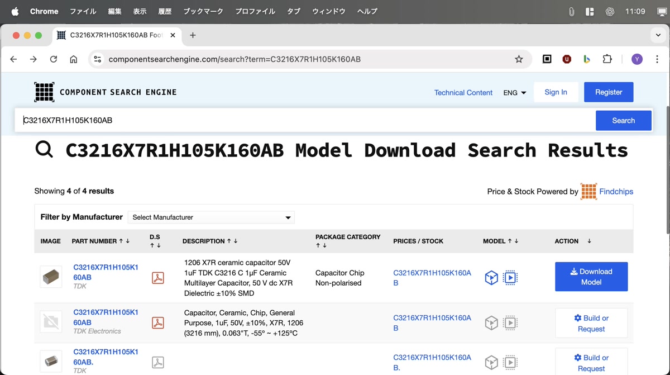Click the grey footprint icon in third row

(x=510, y=362)
